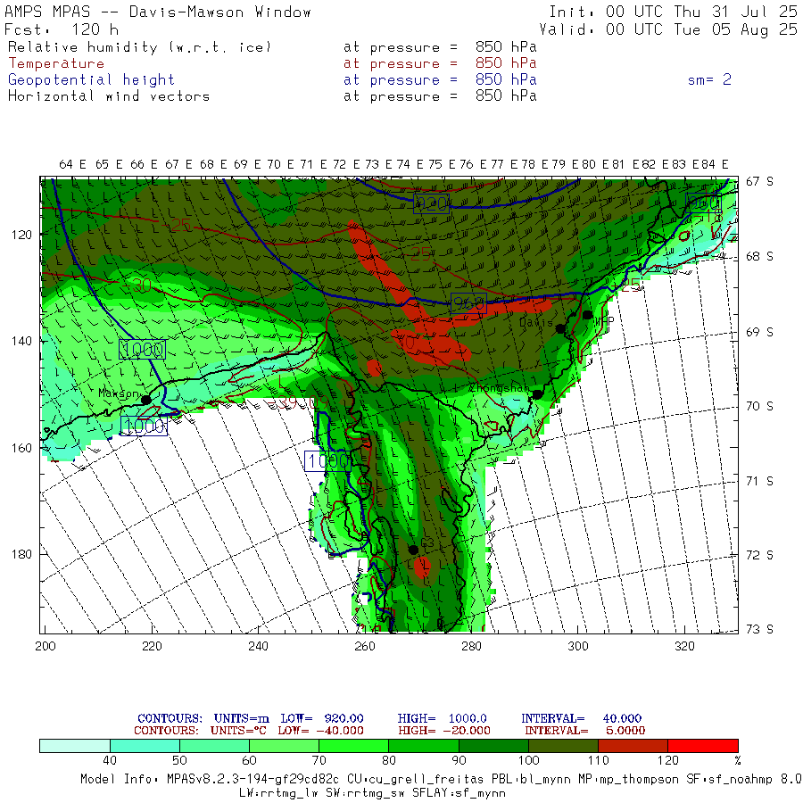
Task: Click the boxed '920' geopotential contour label
Action: point(431,203)
